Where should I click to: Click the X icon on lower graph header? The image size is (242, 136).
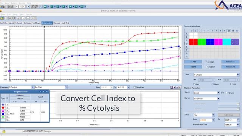click(180, 87)
